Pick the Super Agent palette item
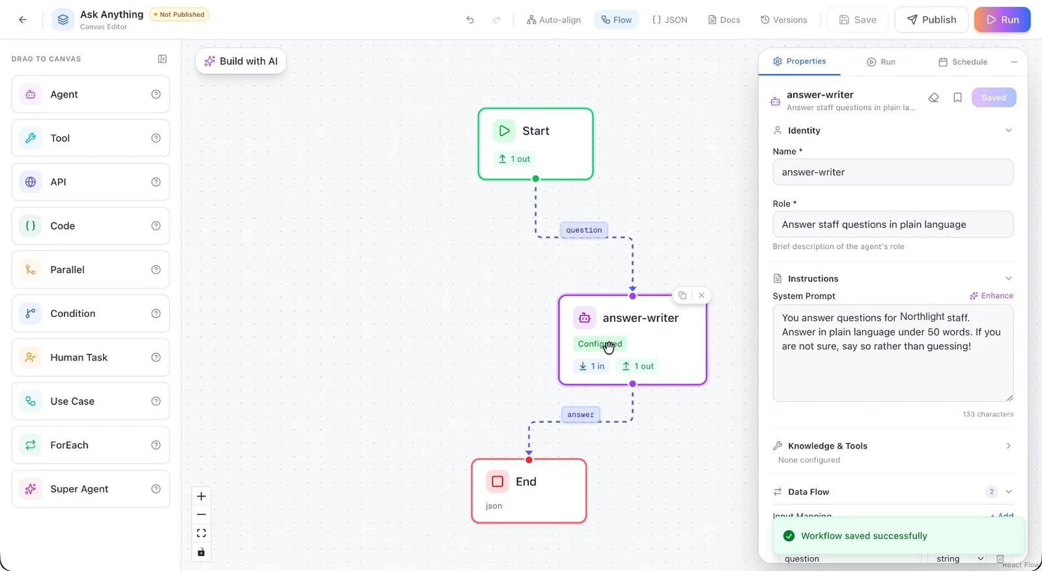Image resolution: width=1042 pixels, height=571 pixels. coord(91,489)
